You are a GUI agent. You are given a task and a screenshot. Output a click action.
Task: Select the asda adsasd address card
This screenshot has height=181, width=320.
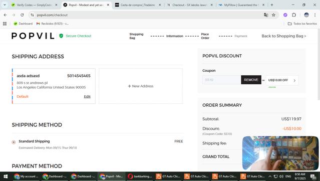pos(54,86)
